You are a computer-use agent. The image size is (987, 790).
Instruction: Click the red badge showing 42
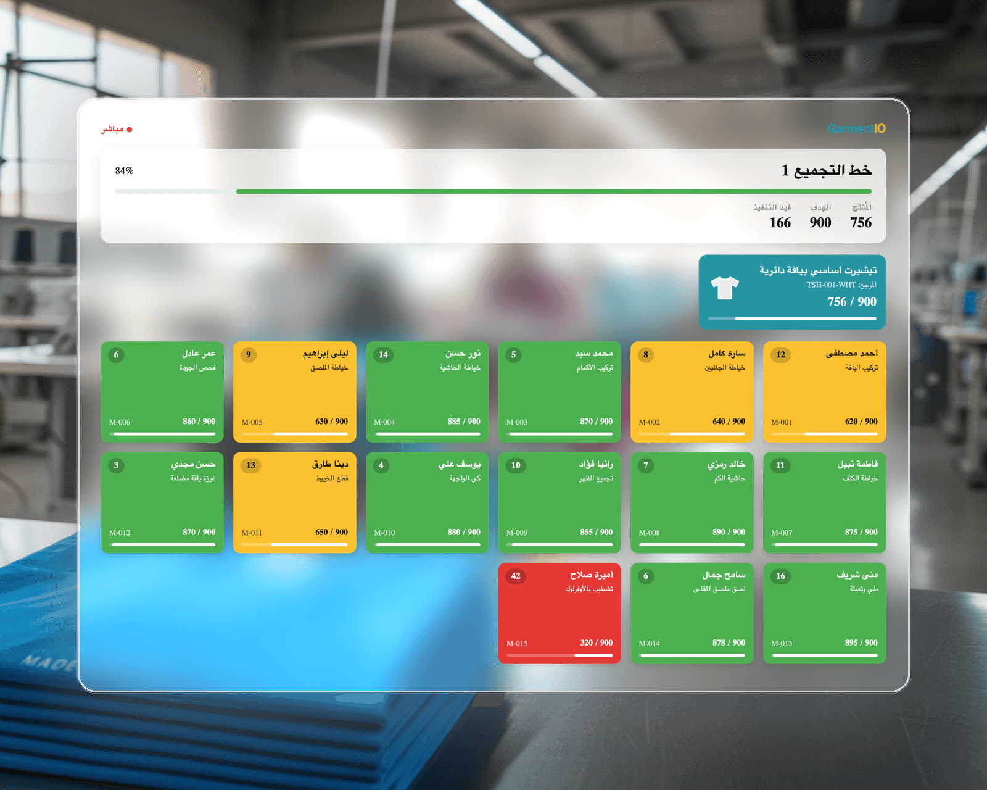point(516,576)
